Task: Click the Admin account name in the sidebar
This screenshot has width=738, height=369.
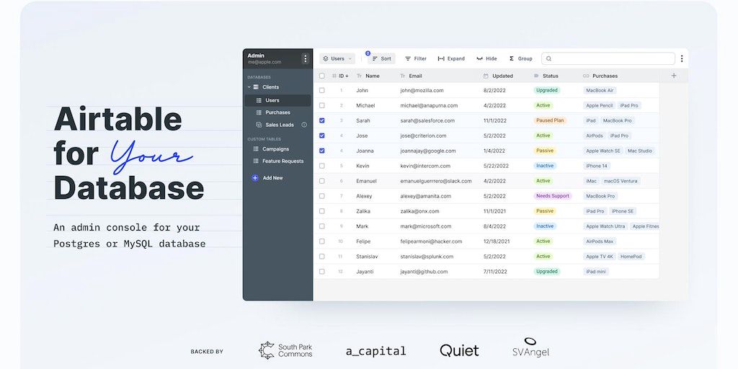Action: 256,55
